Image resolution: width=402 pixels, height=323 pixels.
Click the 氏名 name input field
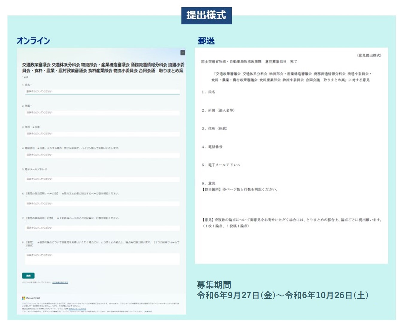(102, 91)
